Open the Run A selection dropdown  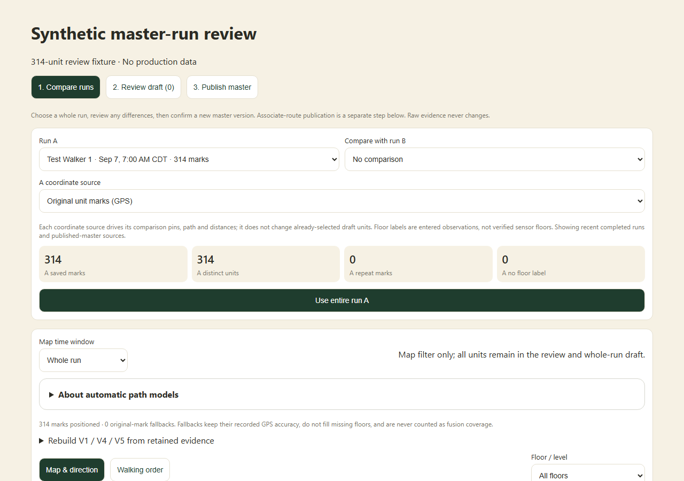click(189, 159)
